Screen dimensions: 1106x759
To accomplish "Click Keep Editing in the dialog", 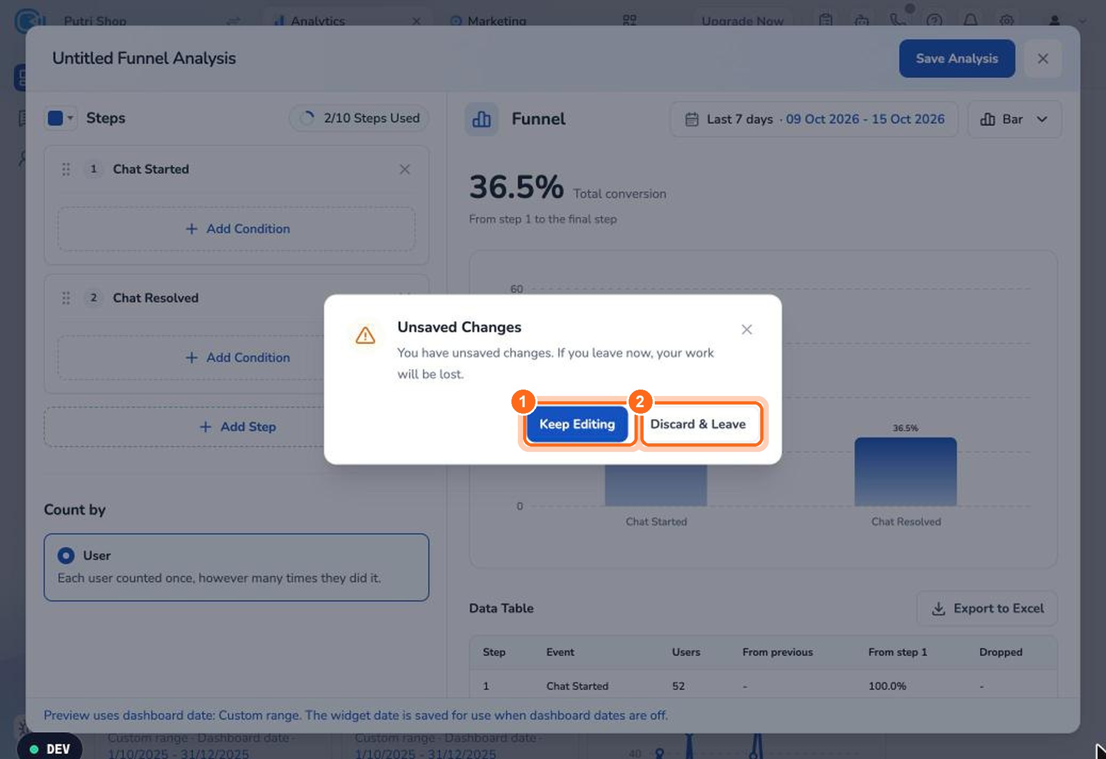I will click(x=577, y=424).
